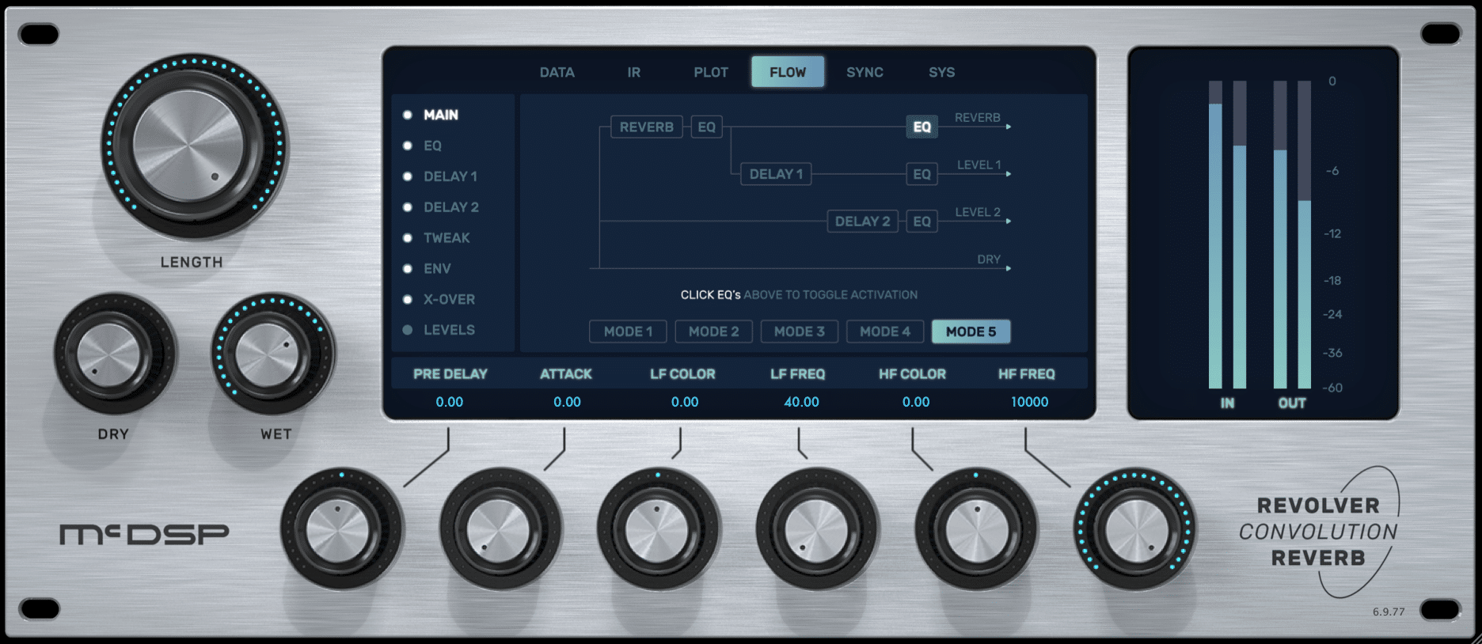Choose the MODE 4 routing button

884,331
